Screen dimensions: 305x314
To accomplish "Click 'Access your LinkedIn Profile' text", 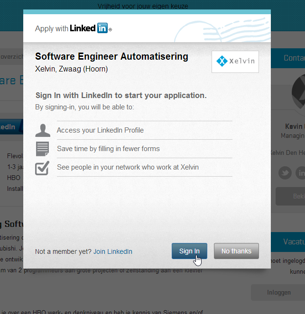I will point(100,130).
